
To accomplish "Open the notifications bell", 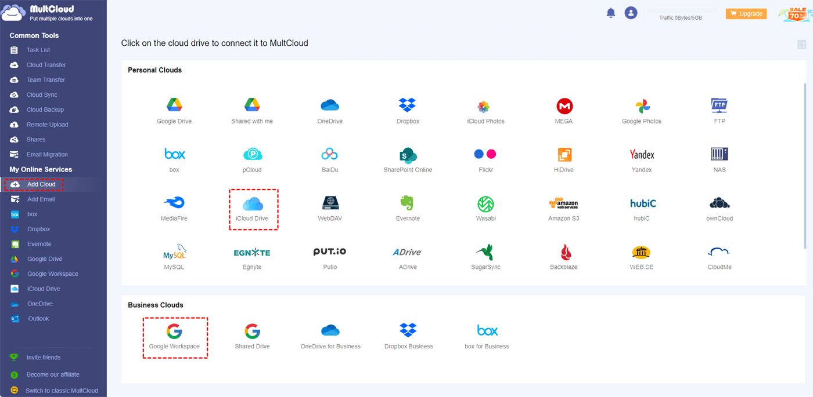I will pos(610,13).
